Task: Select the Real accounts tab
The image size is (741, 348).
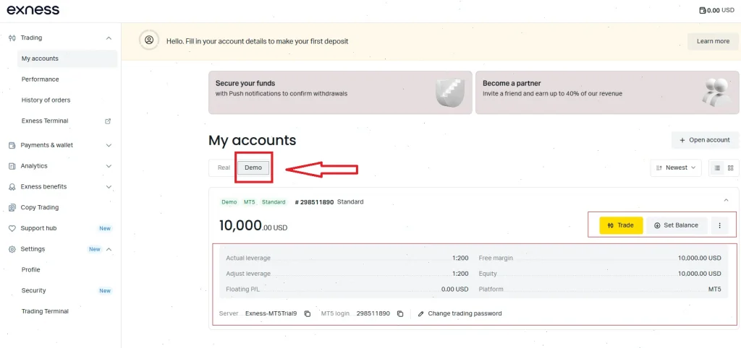Action: point(224,168)
